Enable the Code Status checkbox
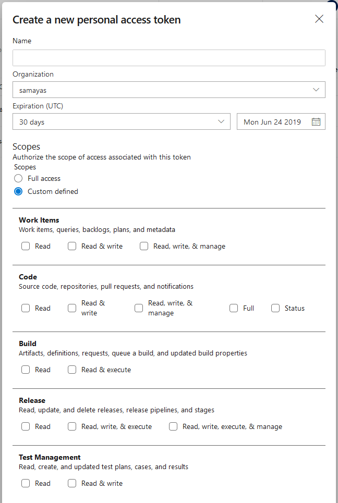 tap(275, 308)
